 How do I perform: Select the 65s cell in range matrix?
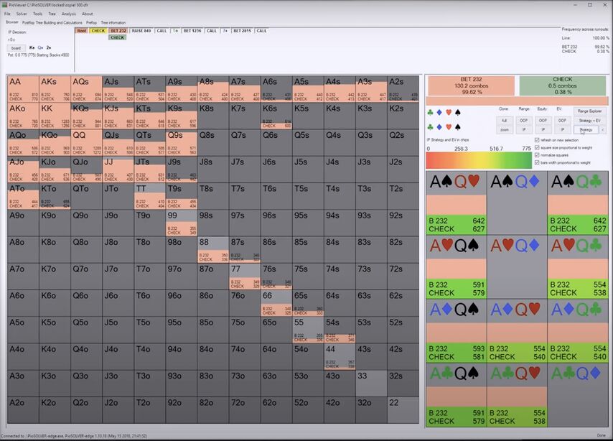click(308, 303)
